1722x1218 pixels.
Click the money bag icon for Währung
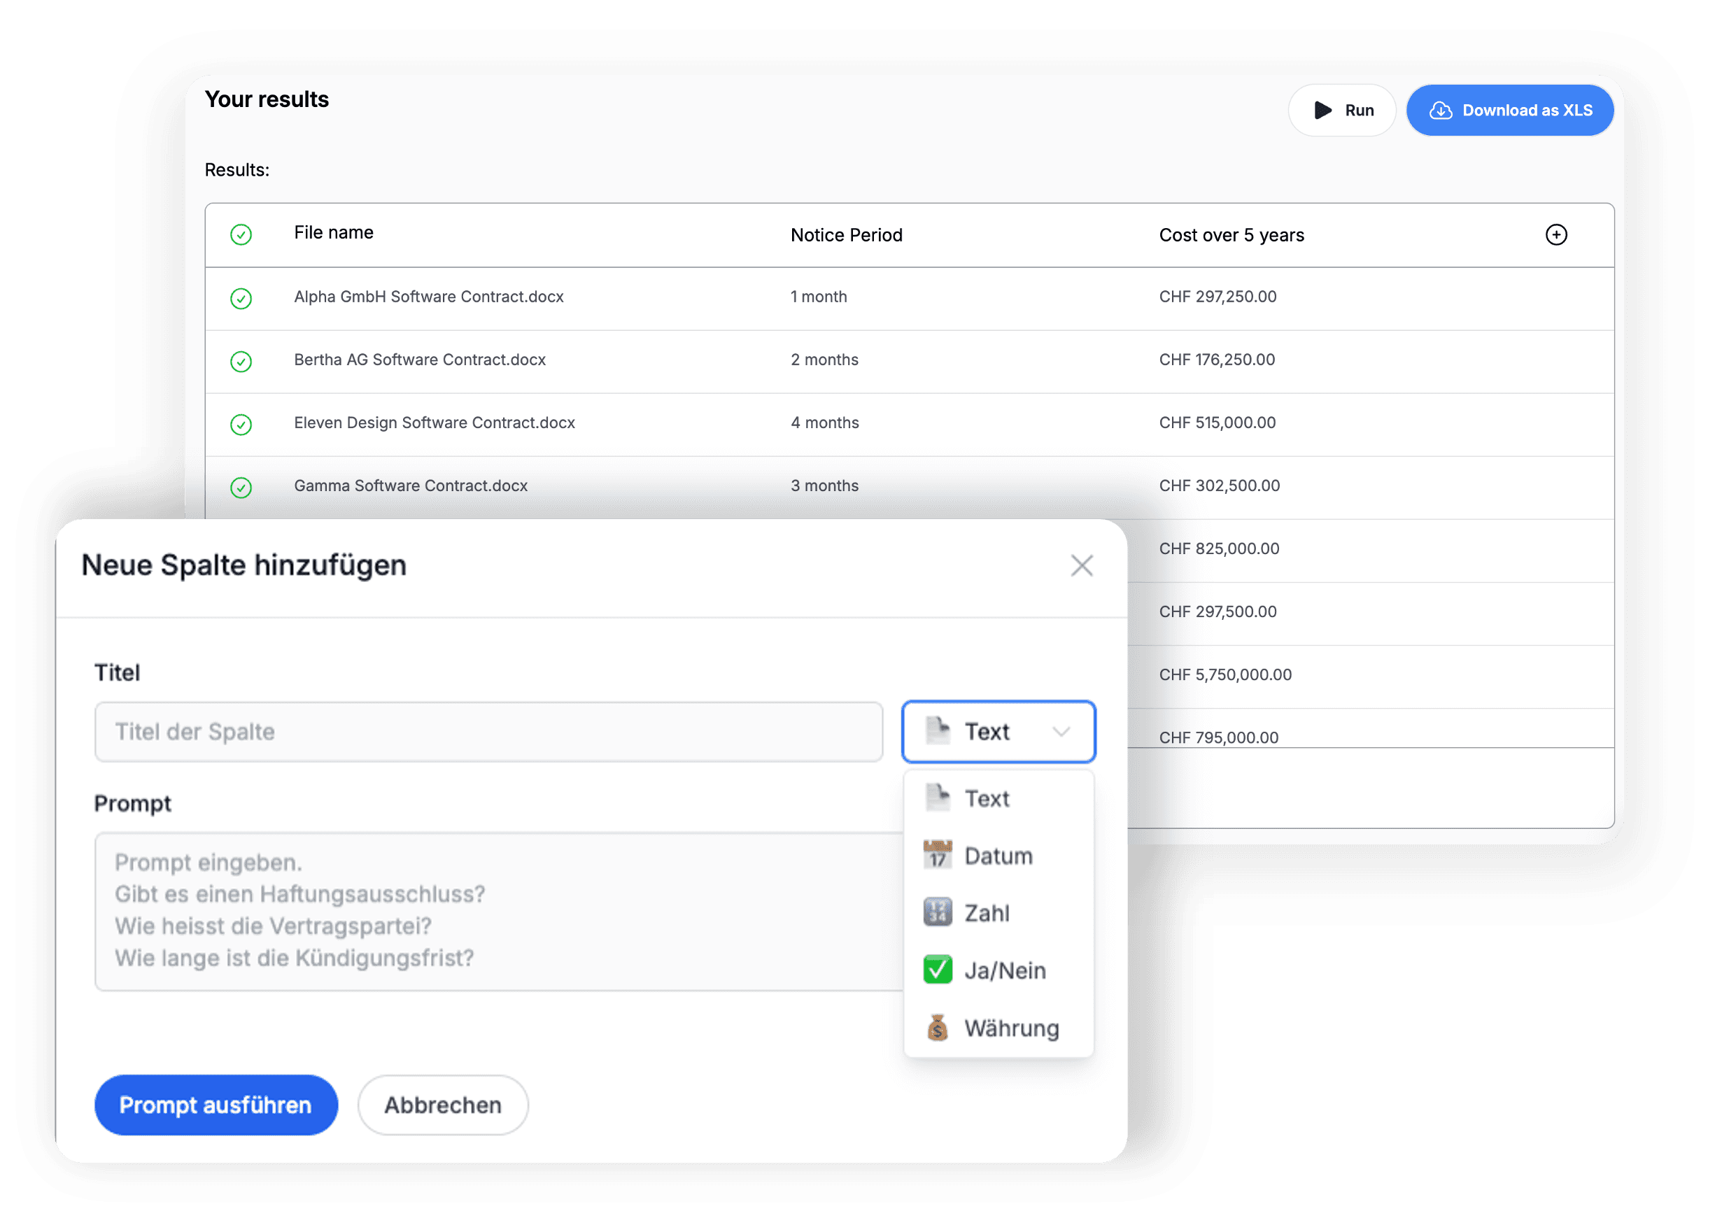click(938, 1028)
